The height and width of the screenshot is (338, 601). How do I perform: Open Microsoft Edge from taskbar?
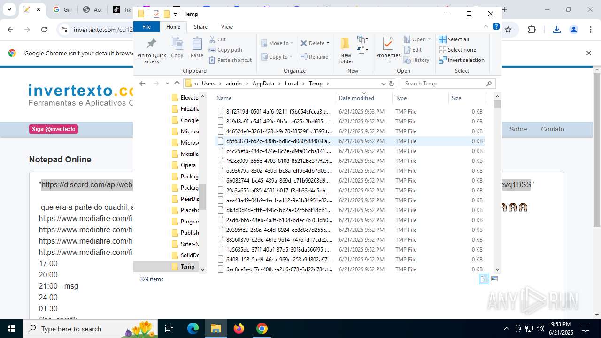[193, 329]
